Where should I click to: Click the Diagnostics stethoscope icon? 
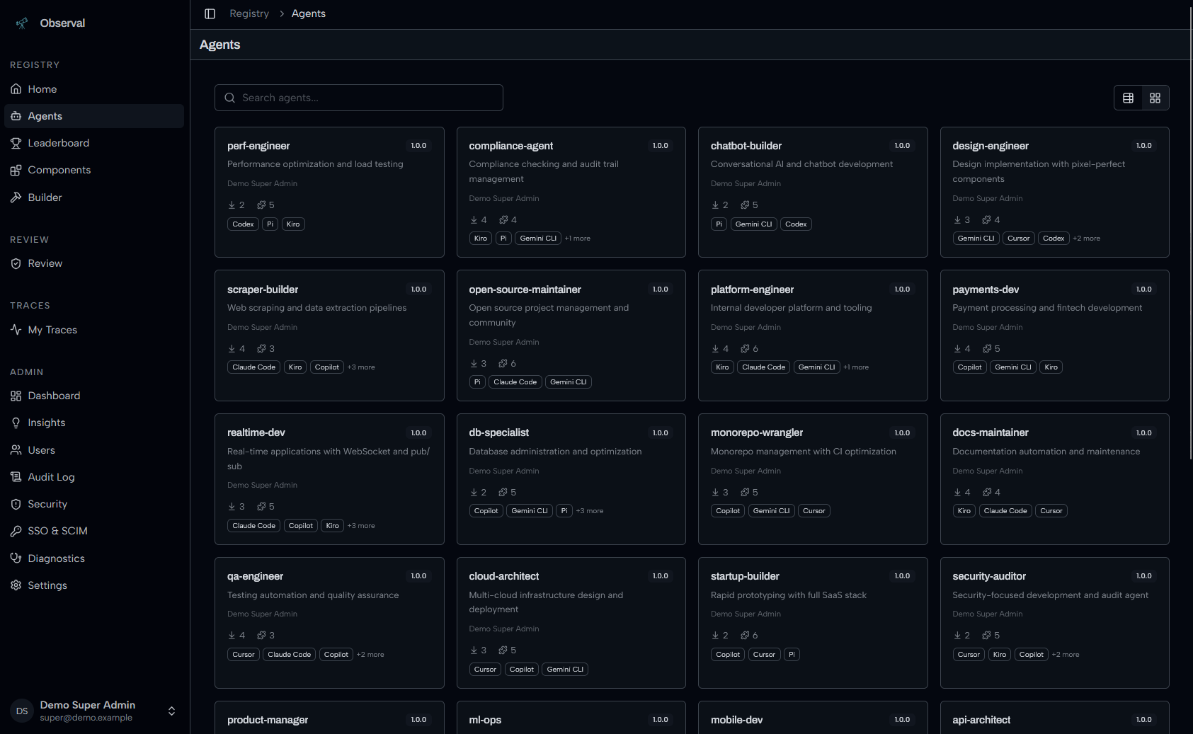point(16,558)
